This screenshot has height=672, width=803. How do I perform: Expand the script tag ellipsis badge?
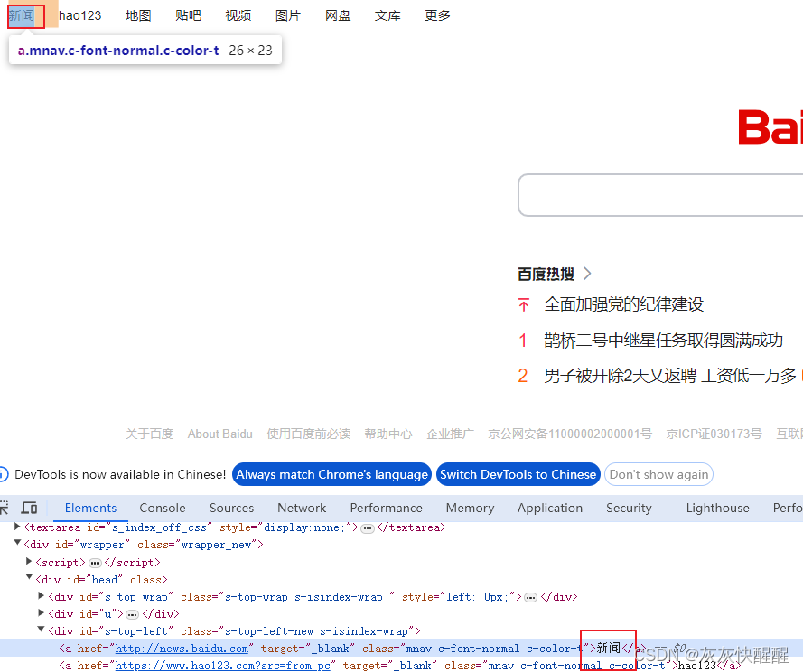click(x=95, y=563)
